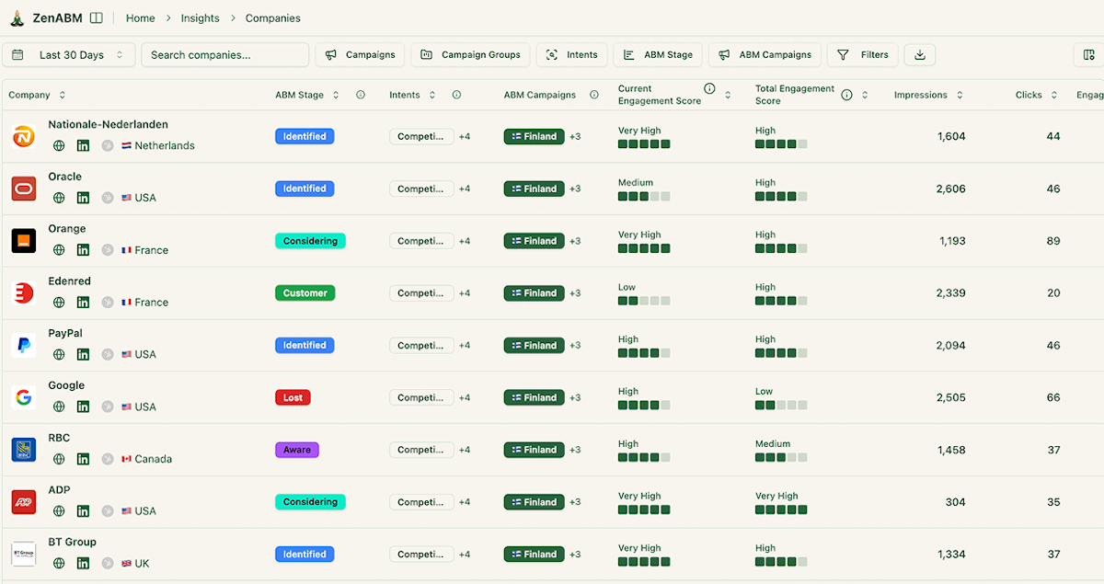Click Google's LinkedIn icon
This screenshot has height=584, width=1104.
pos(84,407)
